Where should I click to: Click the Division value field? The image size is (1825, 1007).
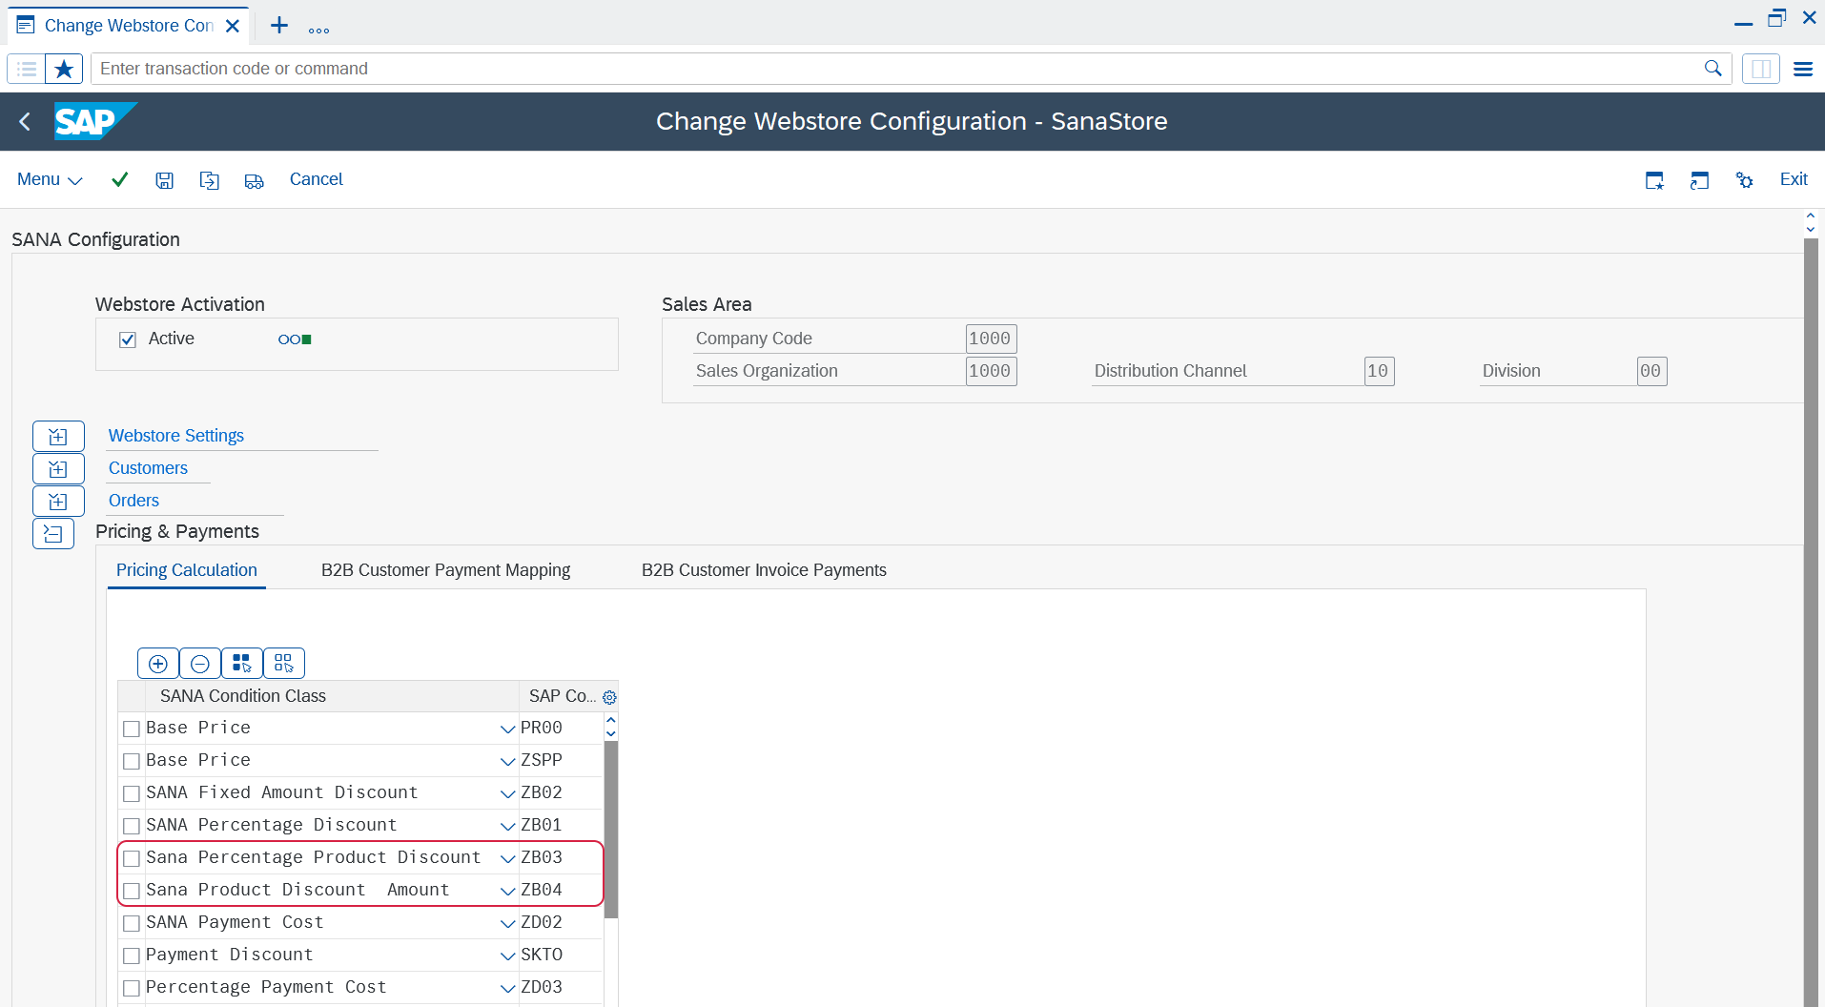pos(1651,371)
